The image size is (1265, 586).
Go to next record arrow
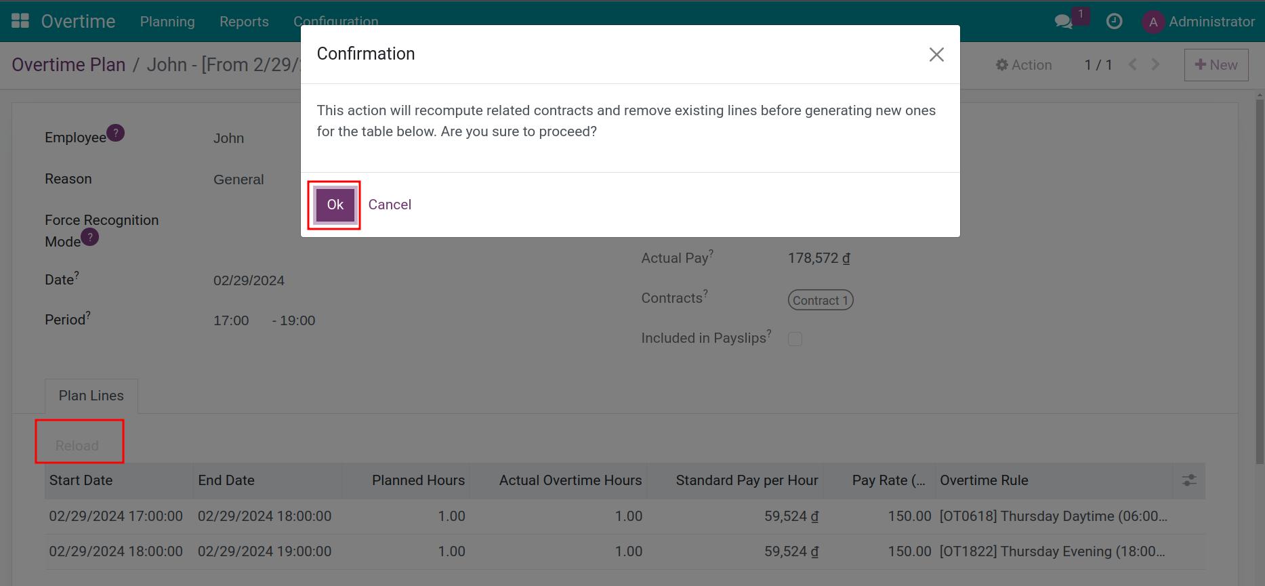(x=1156, y=64)
